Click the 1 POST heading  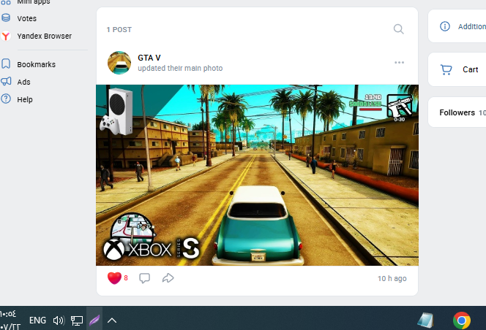tap(119, 30)
